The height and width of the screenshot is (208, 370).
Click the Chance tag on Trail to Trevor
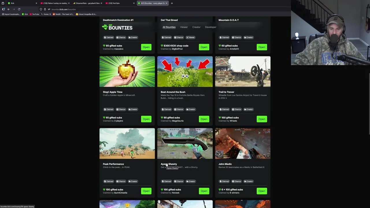point(236,109)
